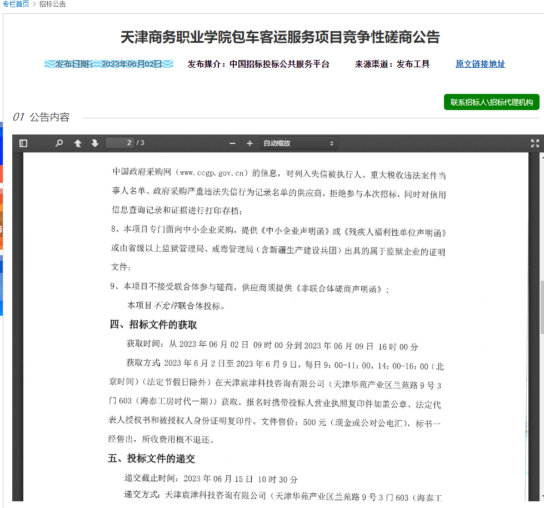Click the 发布日期 highlighted date text
Image resolution: width=544 pixels, height=508 pixels.
pos(109,64)
